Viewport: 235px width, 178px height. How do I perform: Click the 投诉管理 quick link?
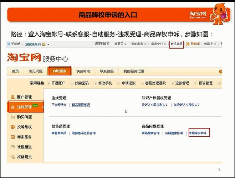click(206, 83)
